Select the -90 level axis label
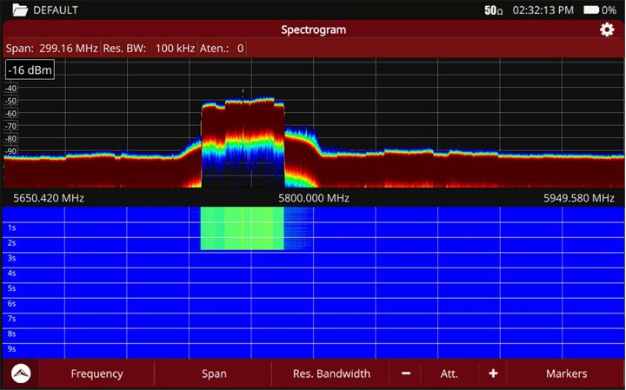This screenshot has width=626, height=390. click(x=10, y=151)
